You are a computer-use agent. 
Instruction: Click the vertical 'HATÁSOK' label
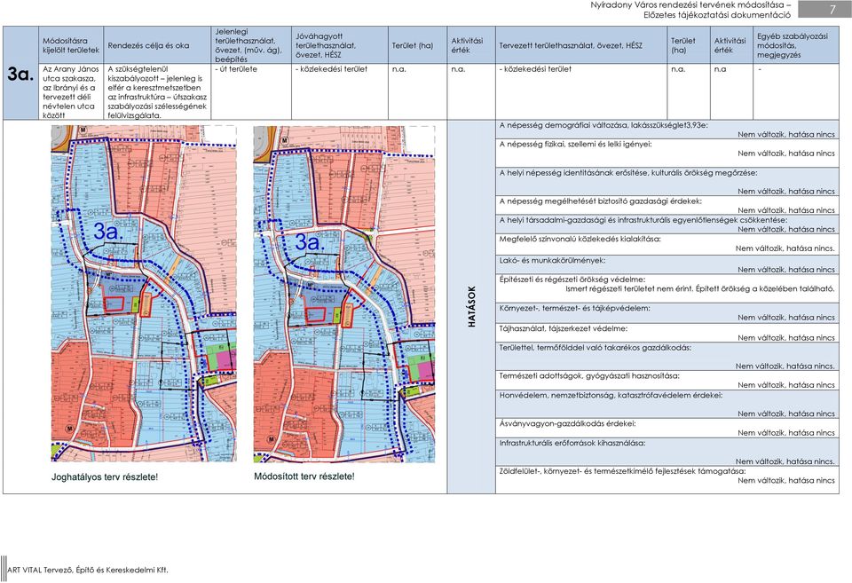click(x=471, y=306)
